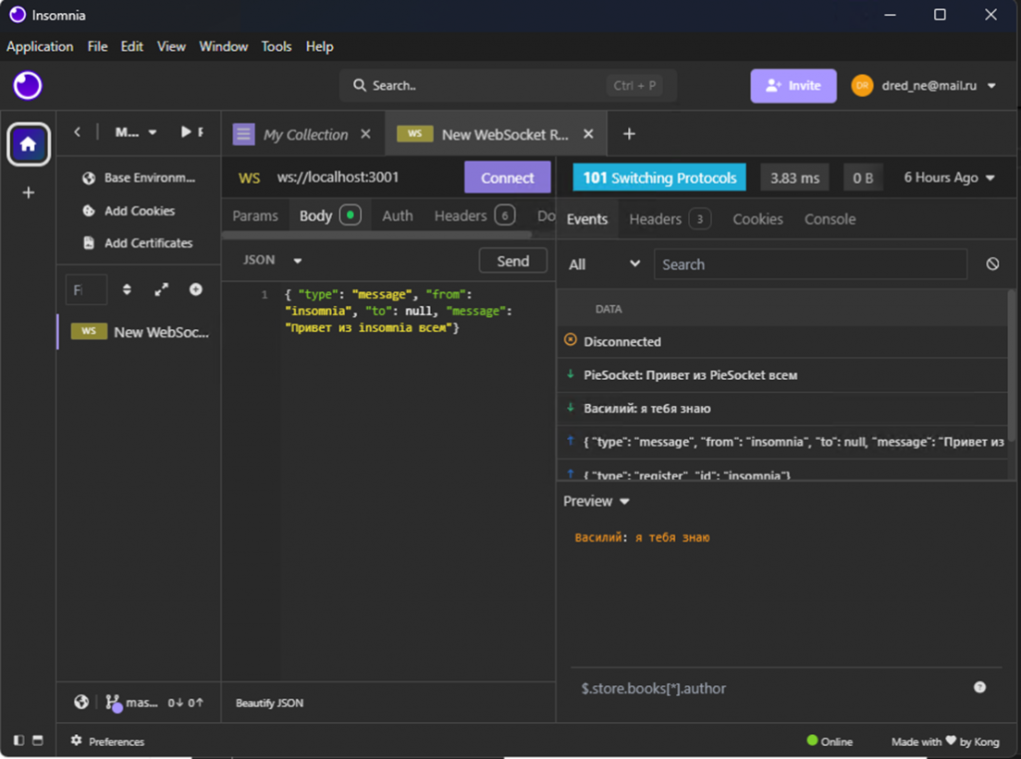Close the My Collection tab
The height and width of the screenshot is (759, 1021).
click(366, 134)
